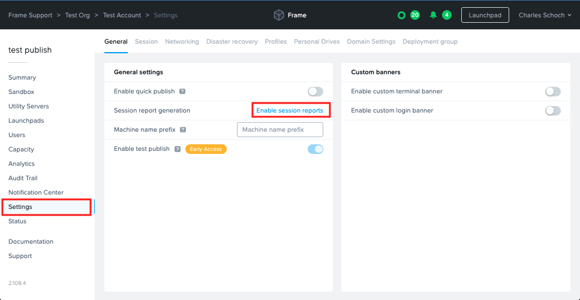
Task: Open Summary in the sidebar
Action: coord(22,78)
